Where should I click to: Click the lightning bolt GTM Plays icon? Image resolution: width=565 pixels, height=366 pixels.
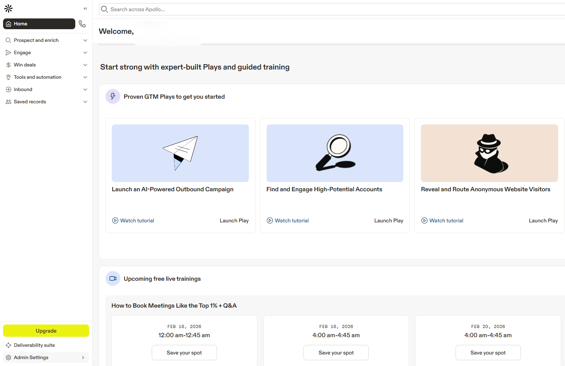(113, 96)
